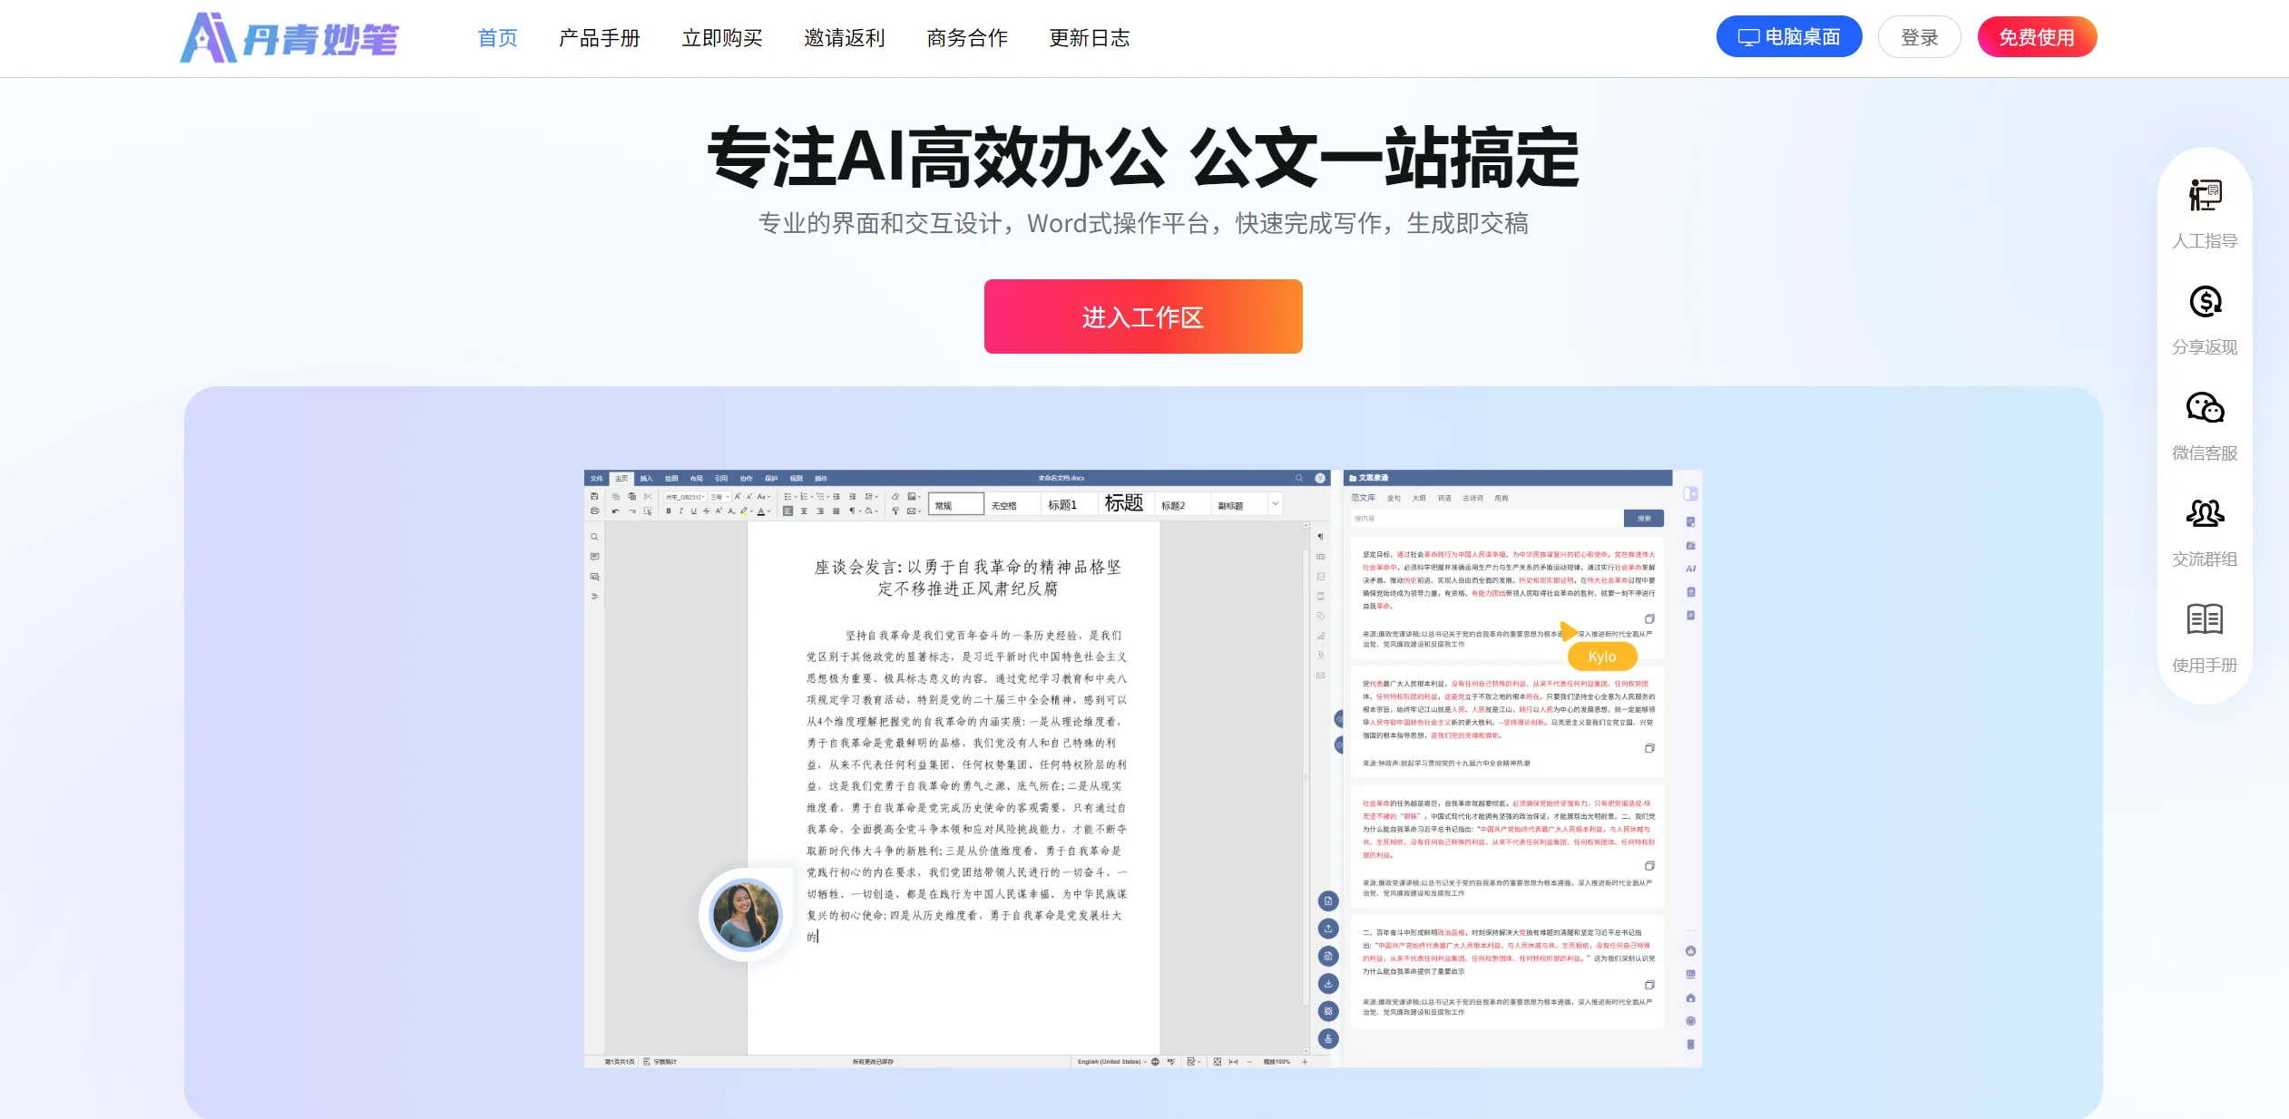Click the 免费使用 button at top right
The width and height of the screenshot is (2289, 1119).
(x=2036, y=37)
